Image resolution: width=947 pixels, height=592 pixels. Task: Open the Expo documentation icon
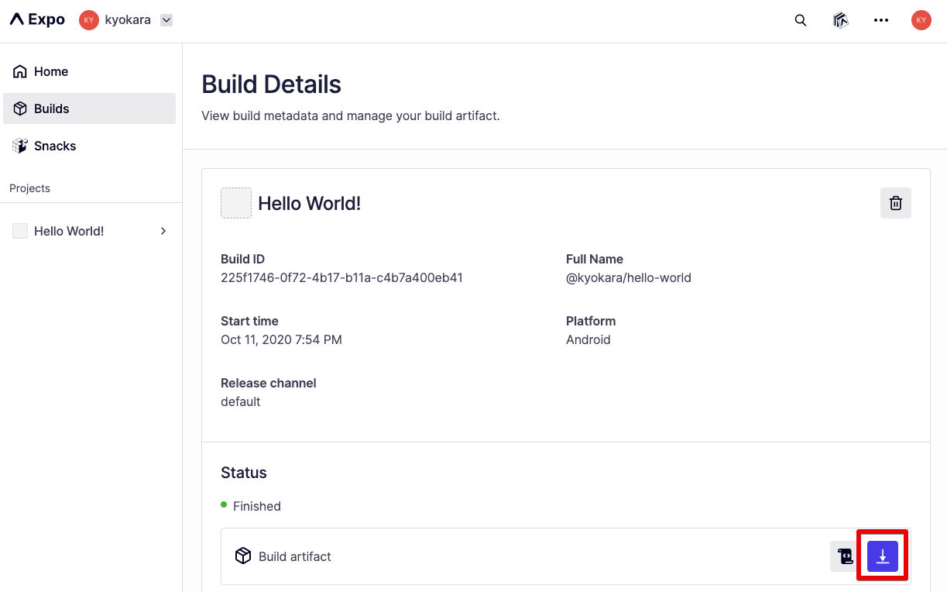(840, 20)
